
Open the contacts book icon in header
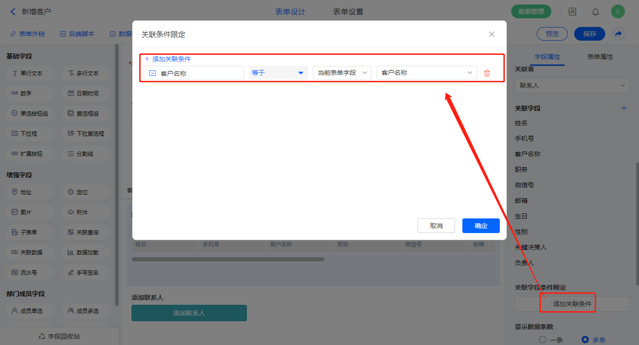[x=572, y=12]
